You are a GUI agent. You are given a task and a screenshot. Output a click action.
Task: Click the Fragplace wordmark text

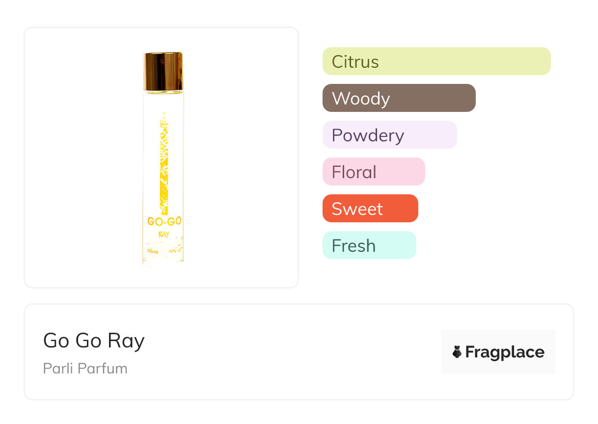(504, 352)
